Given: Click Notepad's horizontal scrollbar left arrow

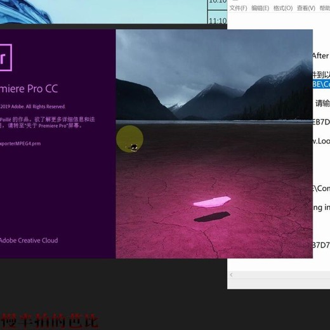Looking at the screenshot, I should click(231, 275).
